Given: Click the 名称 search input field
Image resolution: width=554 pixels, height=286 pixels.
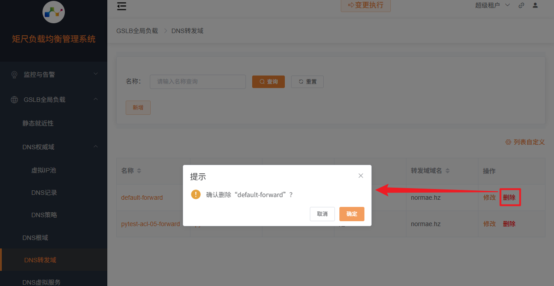Looking at the screenshot, I should (198, 82).
